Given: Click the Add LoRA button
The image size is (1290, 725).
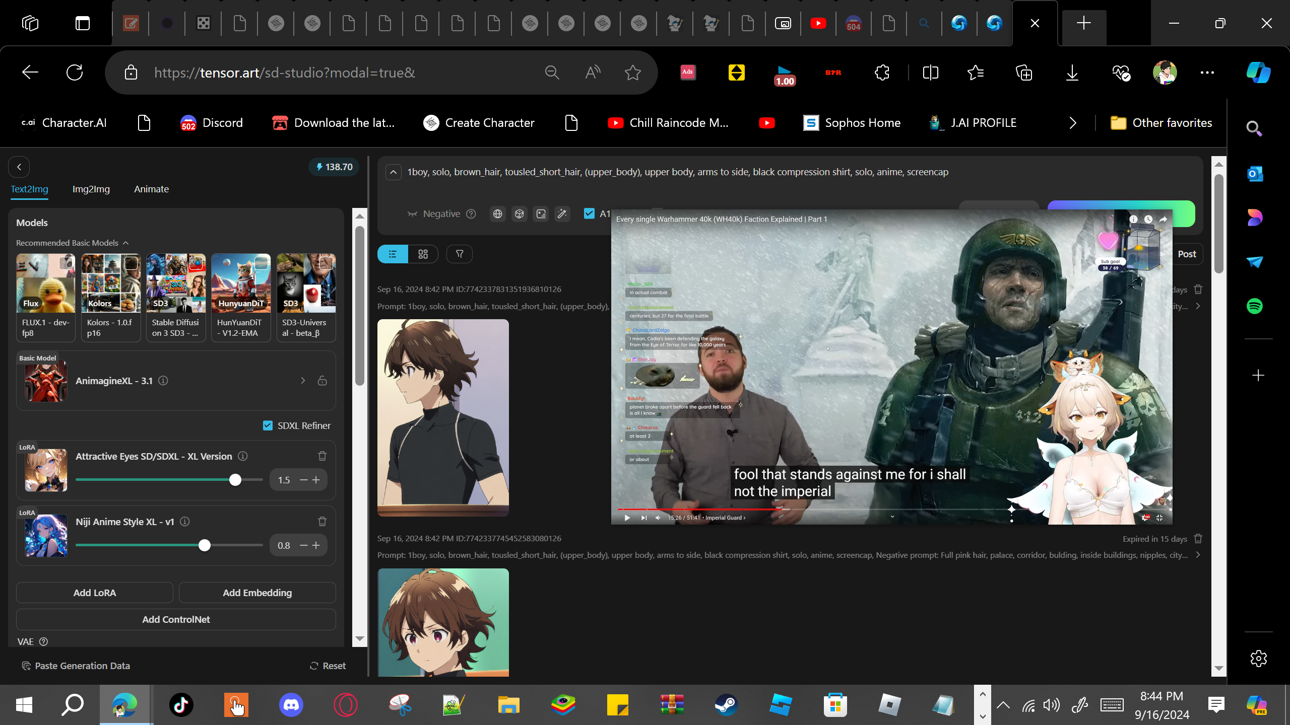Looking at the screenshot, I should [95, 593].
